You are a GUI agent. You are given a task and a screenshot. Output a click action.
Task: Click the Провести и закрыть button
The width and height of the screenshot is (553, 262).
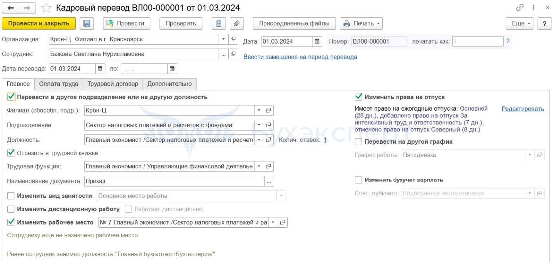(39, 24)
